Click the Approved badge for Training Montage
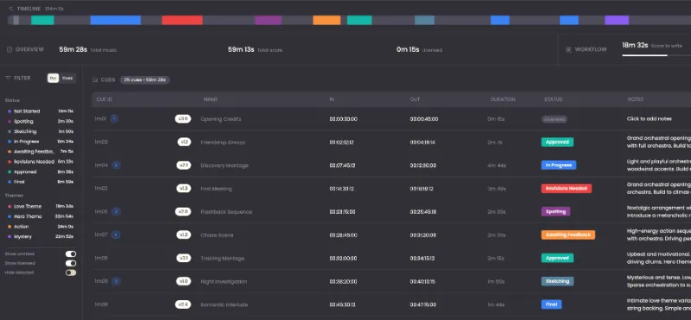Image resolution: width=691 pixels, height=320 pixels. click(557, 258)
